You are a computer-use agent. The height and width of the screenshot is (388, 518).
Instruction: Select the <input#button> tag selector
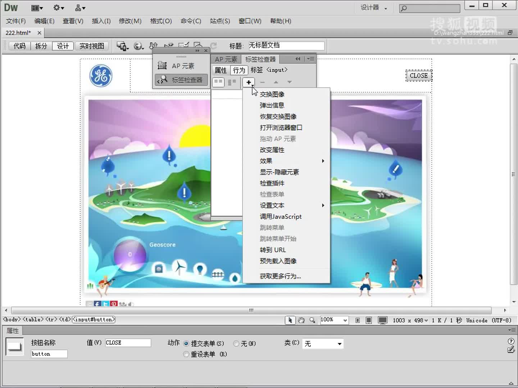click(x=94, y=319)
